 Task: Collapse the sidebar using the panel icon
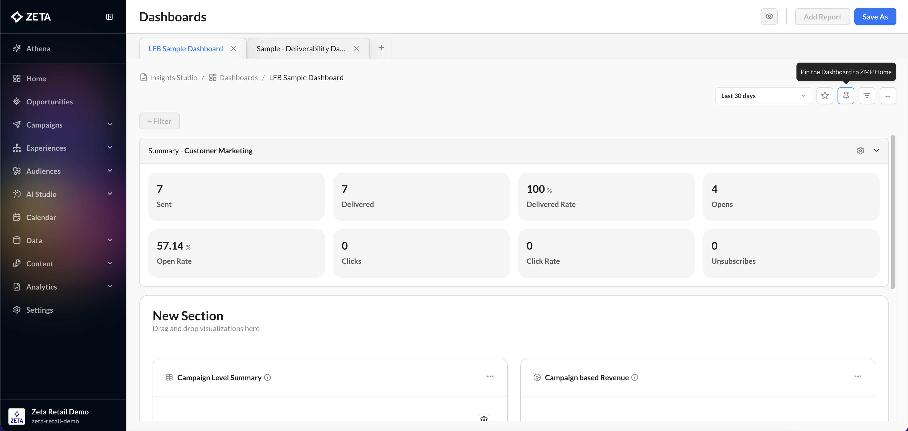click(x=109, y=17)
